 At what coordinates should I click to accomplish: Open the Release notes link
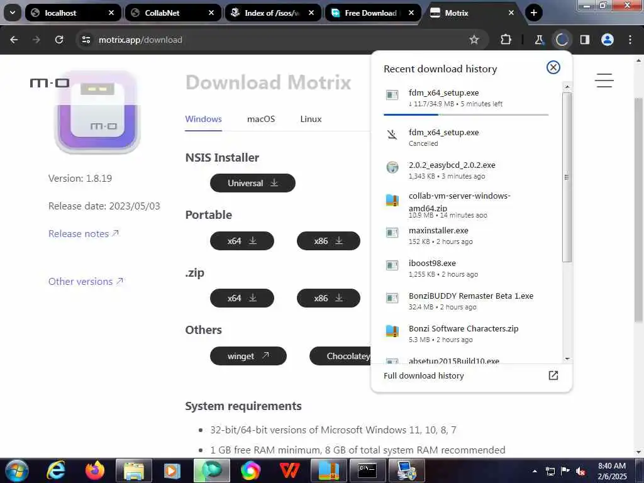point(84,234)
